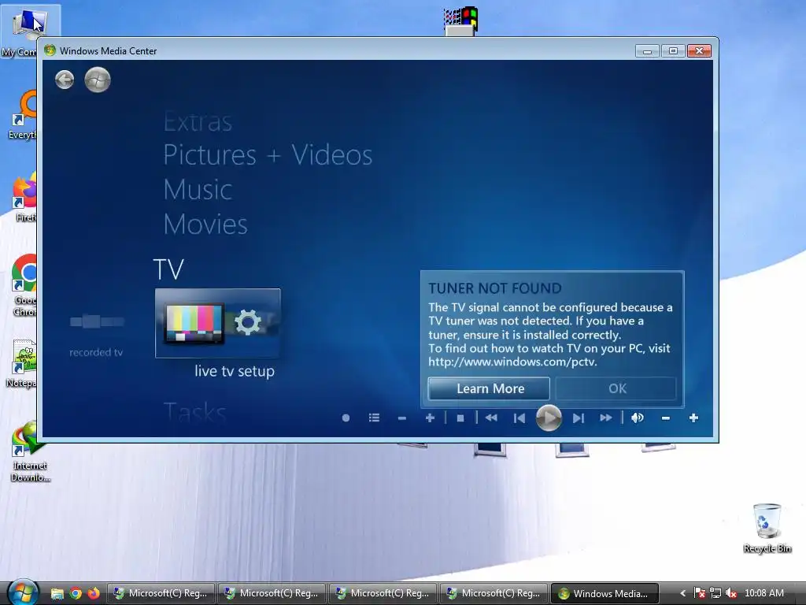Open the Recycle Bin desktop icon

[767, 527]
